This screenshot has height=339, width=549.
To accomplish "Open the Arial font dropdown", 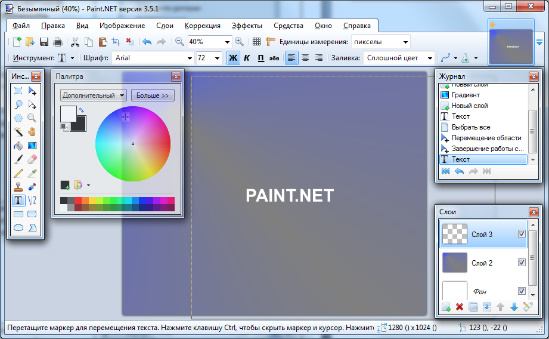I will coord(190,58).
